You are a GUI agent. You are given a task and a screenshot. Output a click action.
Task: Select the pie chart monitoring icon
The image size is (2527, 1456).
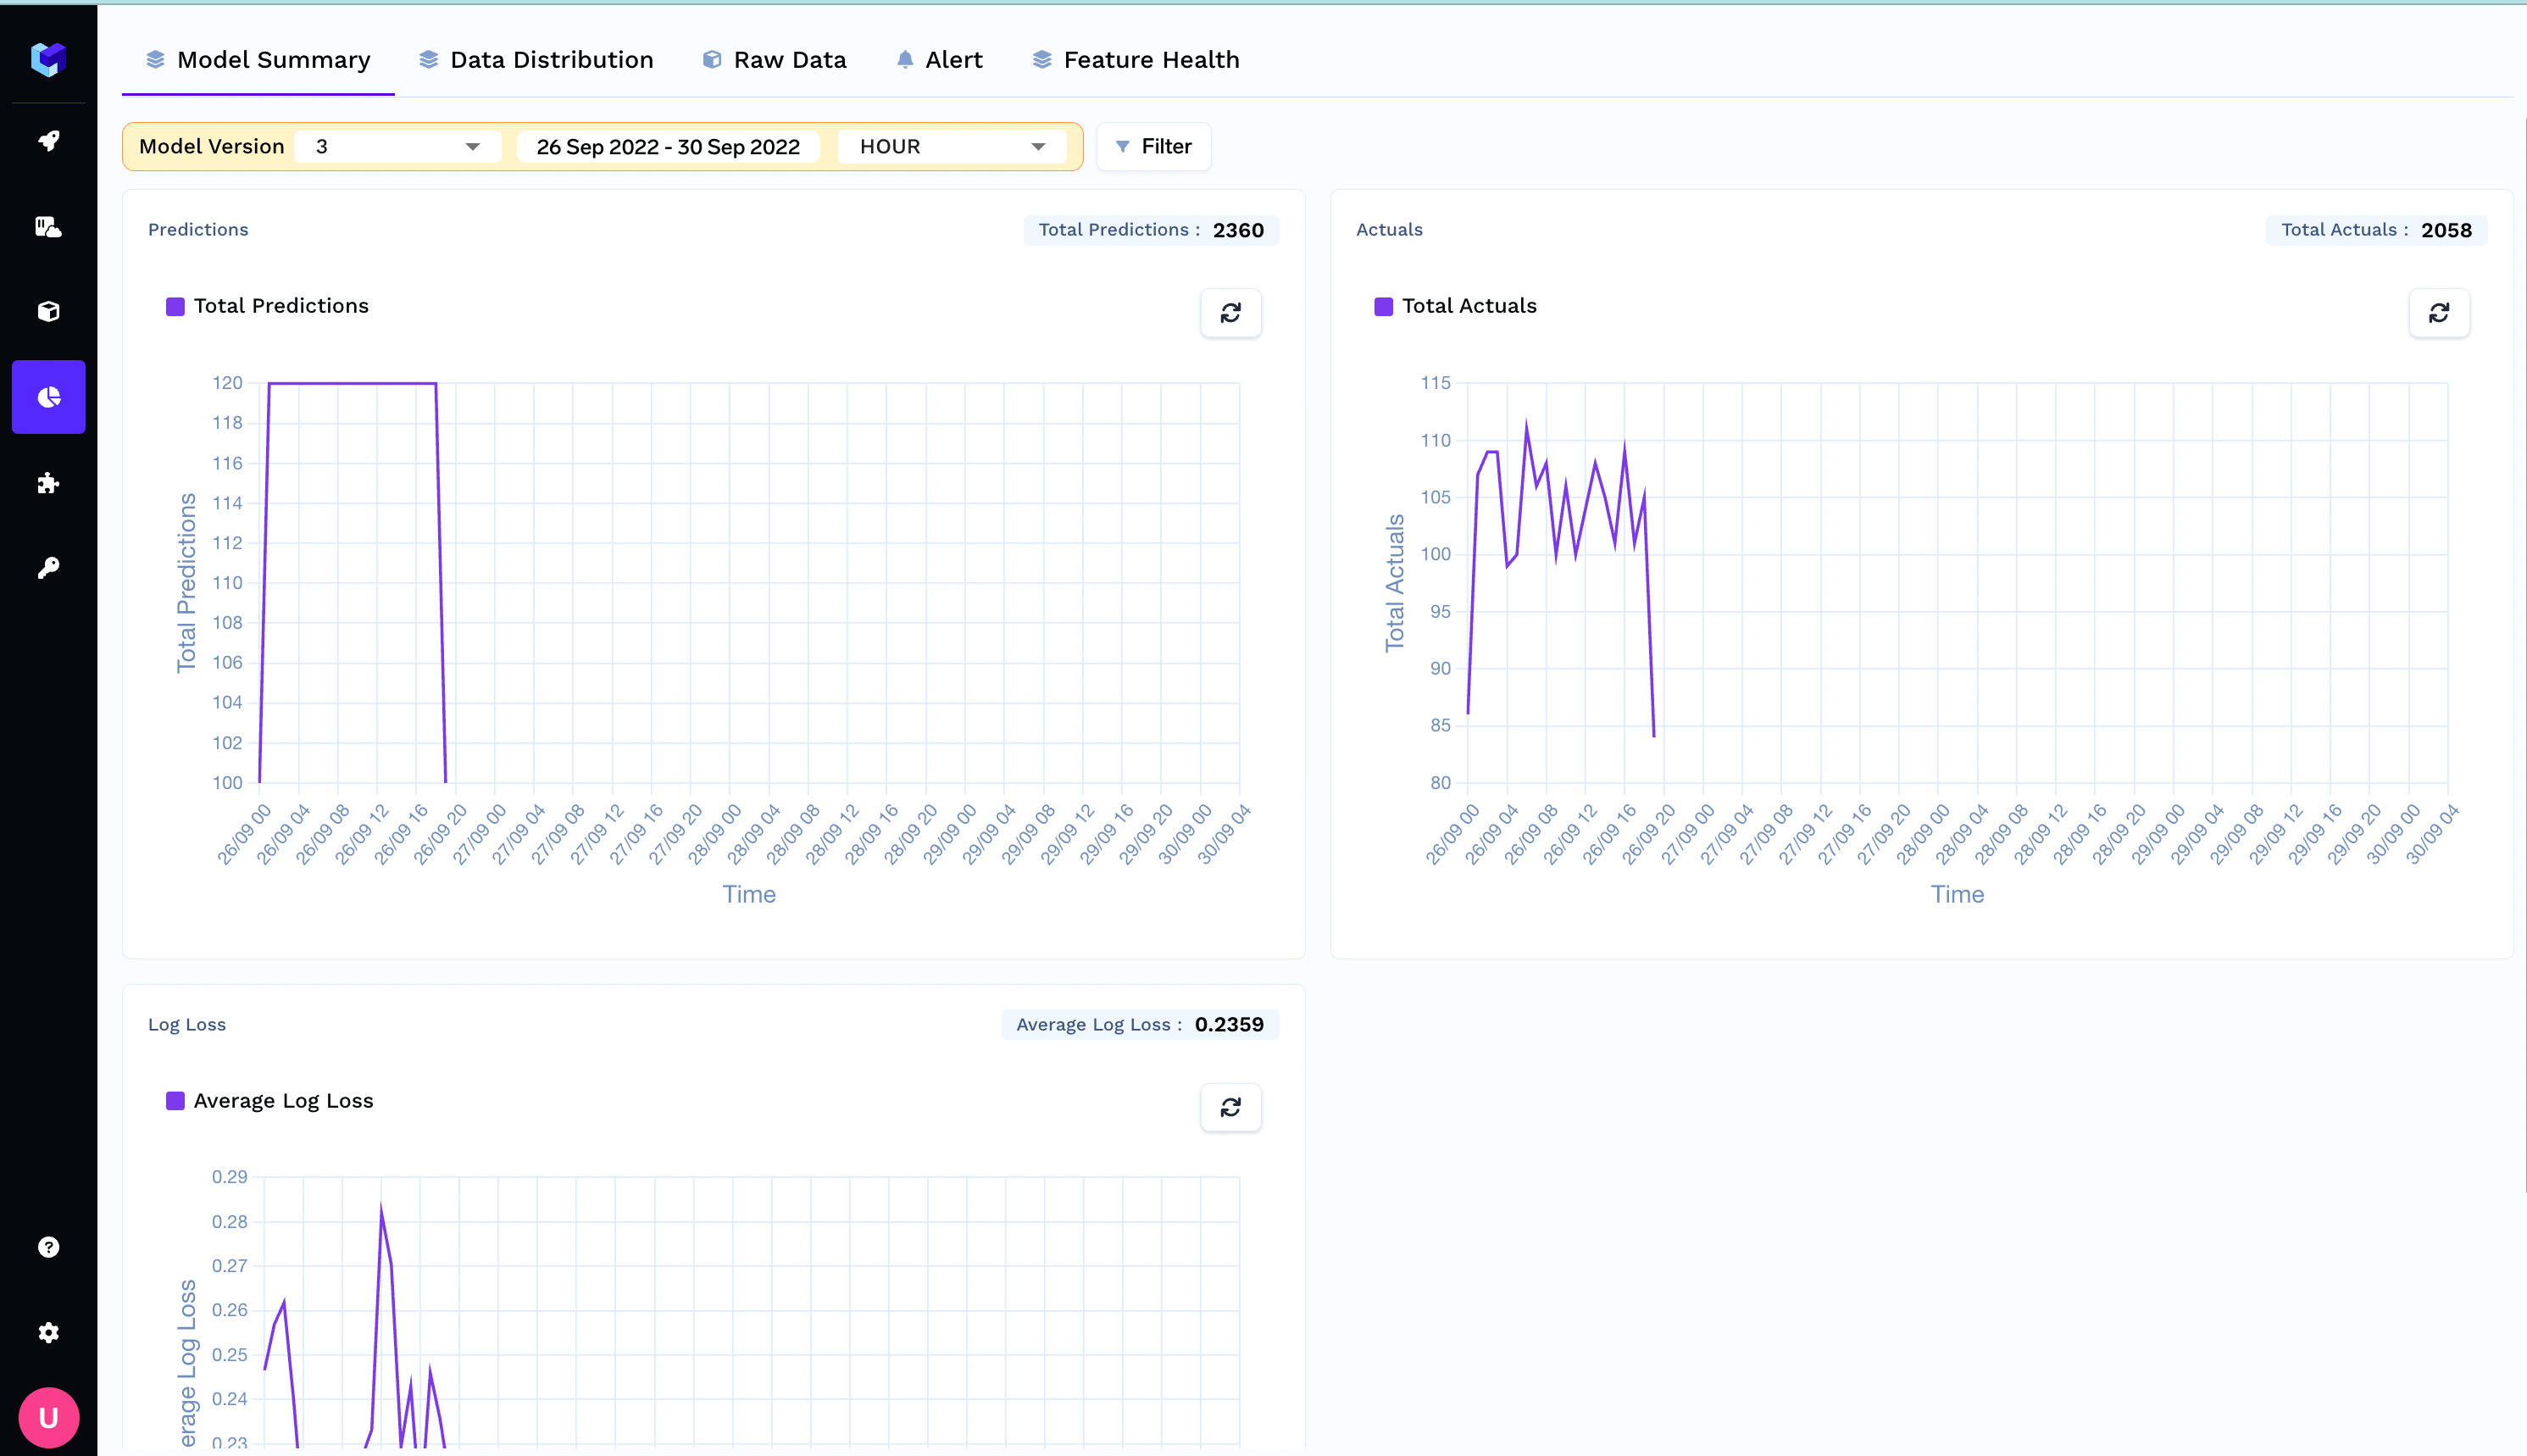pyautogui.click(x=48, y=397)
